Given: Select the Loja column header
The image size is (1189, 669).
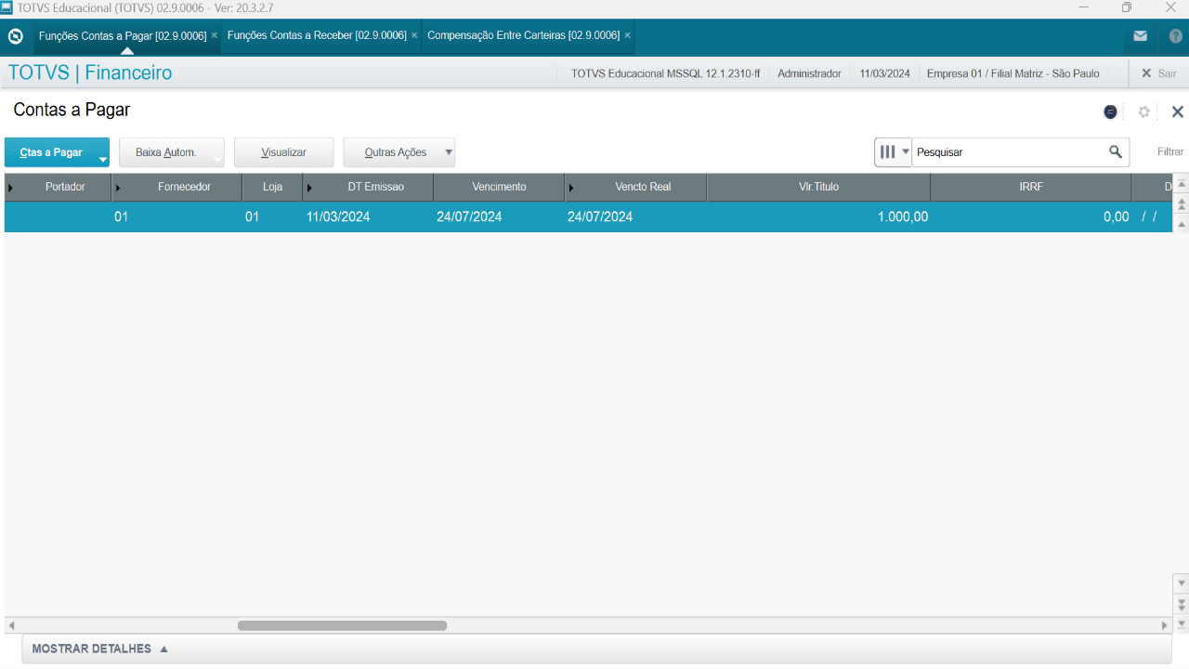Looking at the screenshot, I should pos(272,187).
